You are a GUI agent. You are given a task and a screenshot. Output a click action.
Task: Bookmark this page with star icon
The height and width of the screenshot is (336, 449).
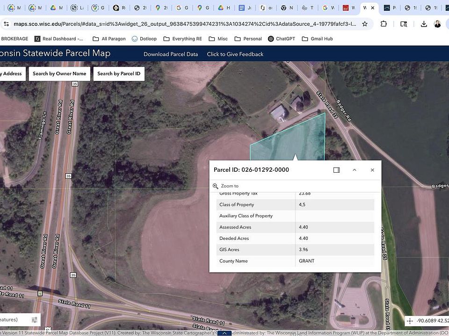pos(365,24)
